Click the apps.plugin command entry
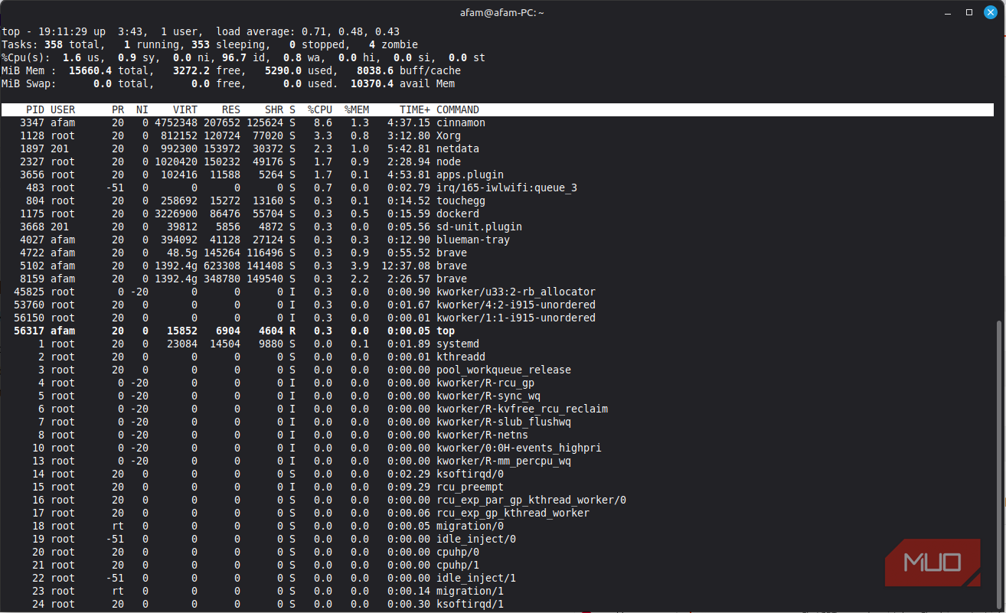The width and height of the screenshot is (1006, 613). tap(470, 174)
